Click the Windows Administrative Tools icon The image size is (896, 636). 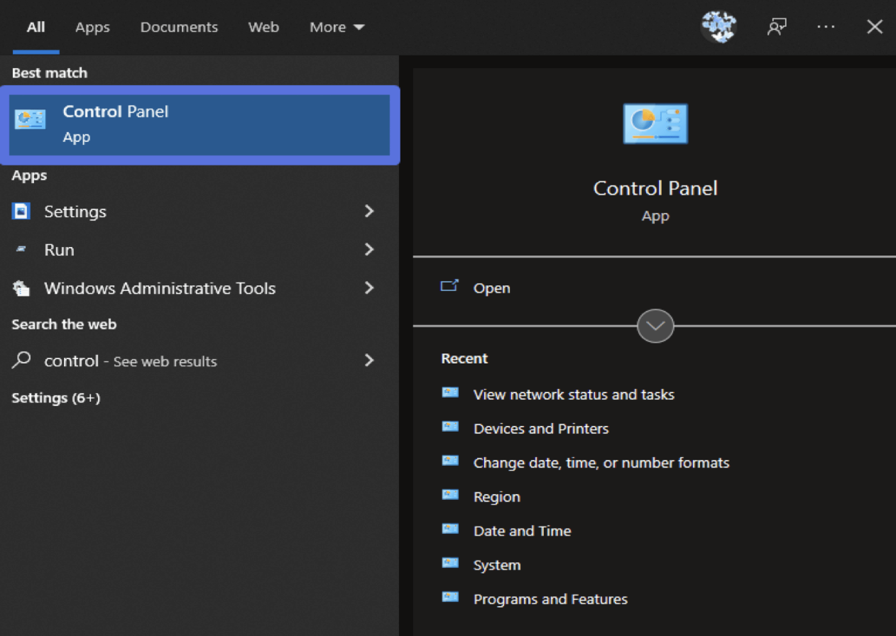click(x=21, y=288)
